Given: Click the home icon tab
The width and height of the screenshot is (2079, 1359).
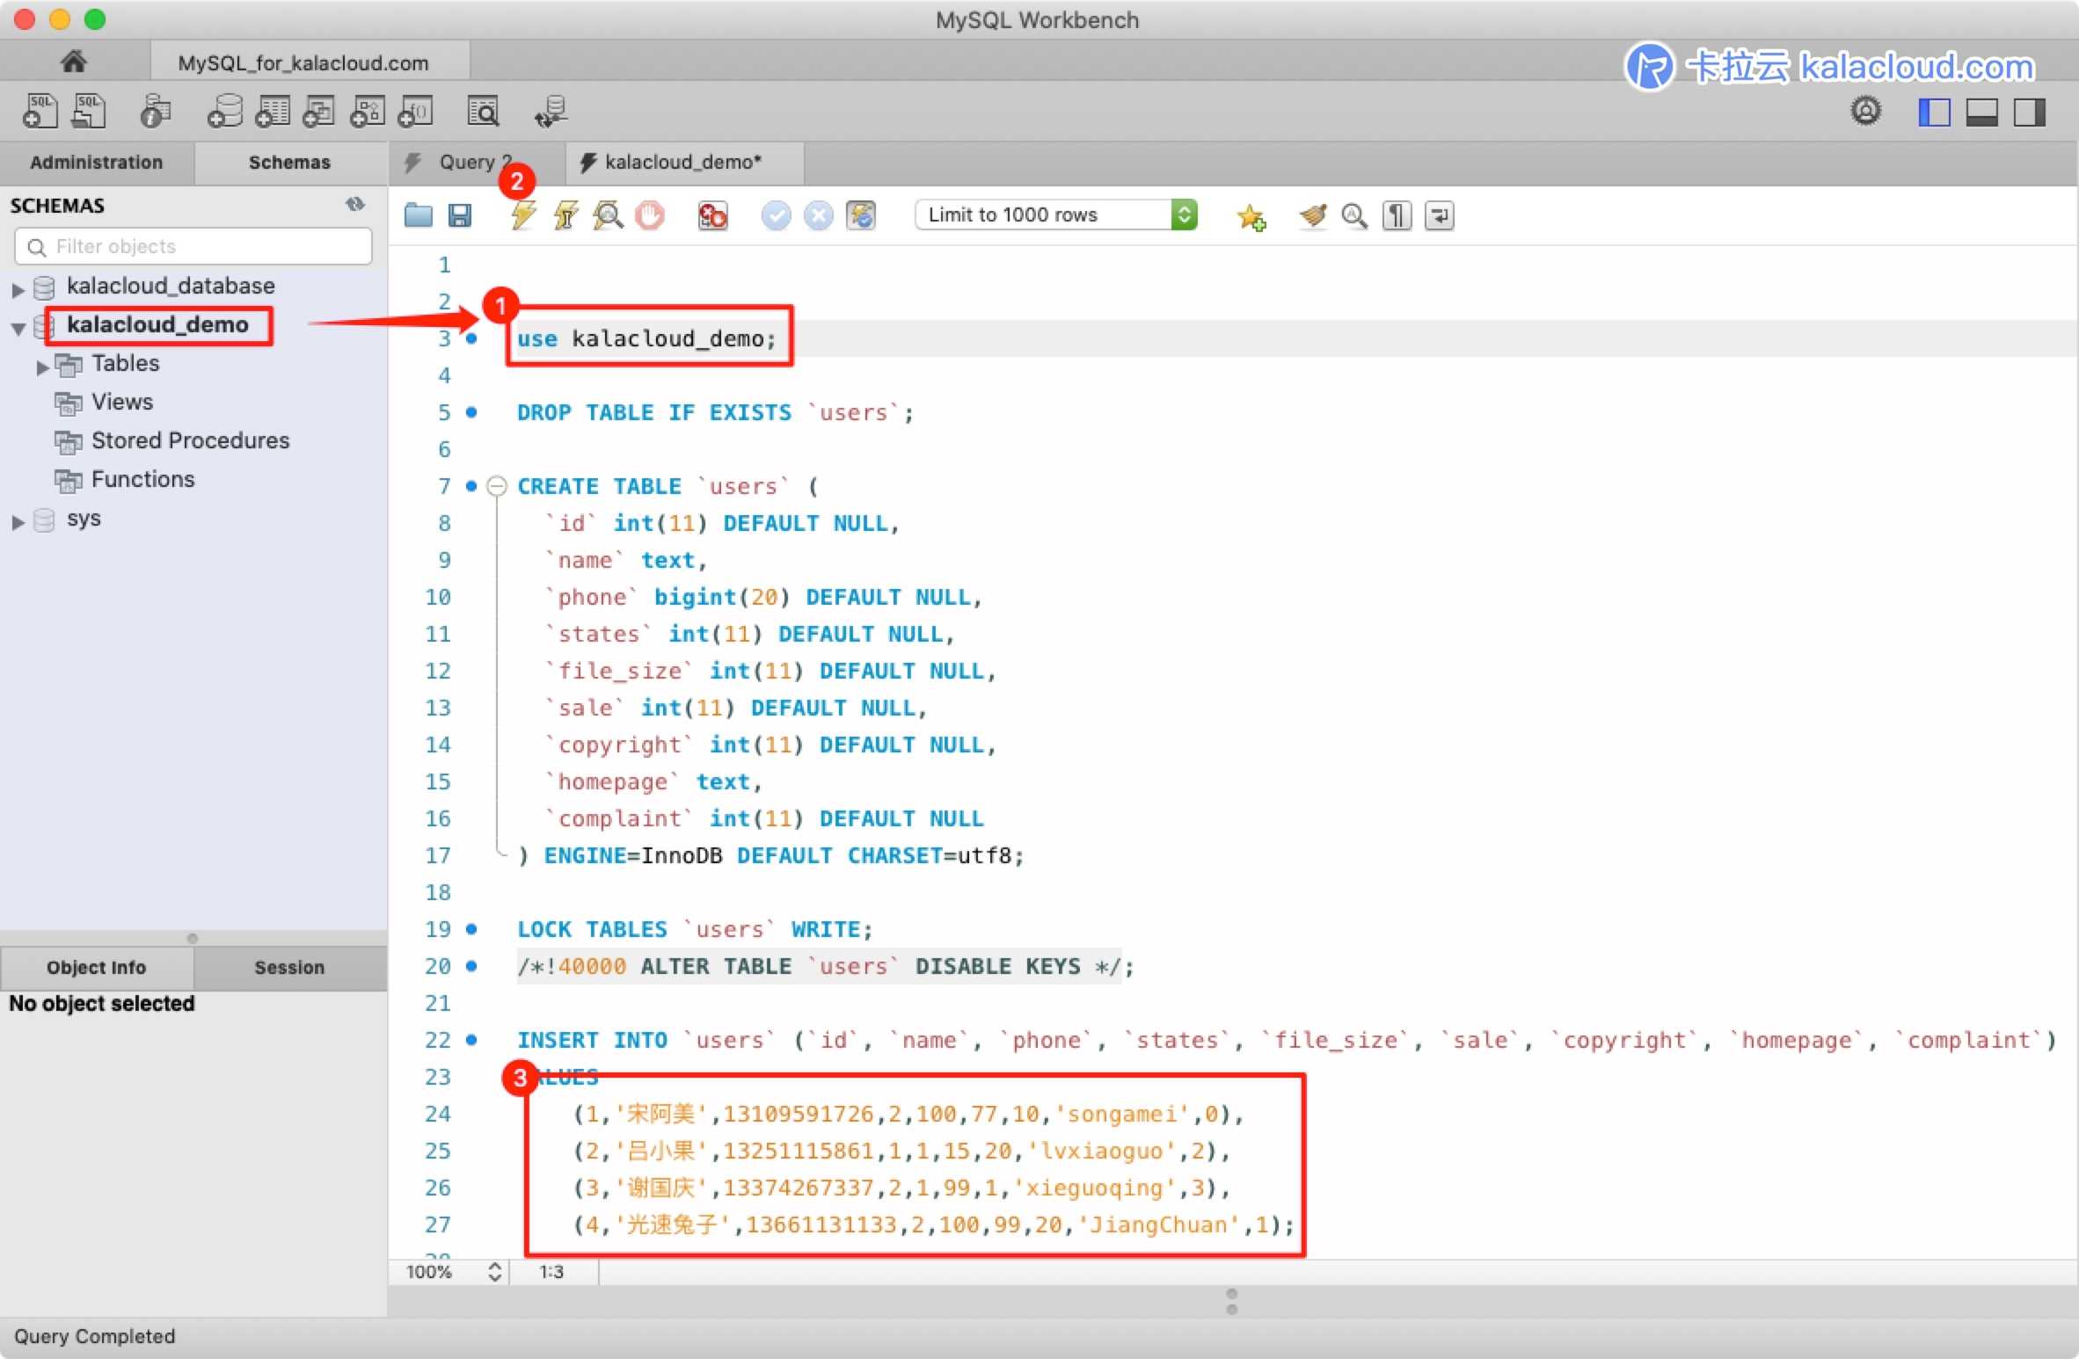Looking at the screenshot, I should pos(74,62).
